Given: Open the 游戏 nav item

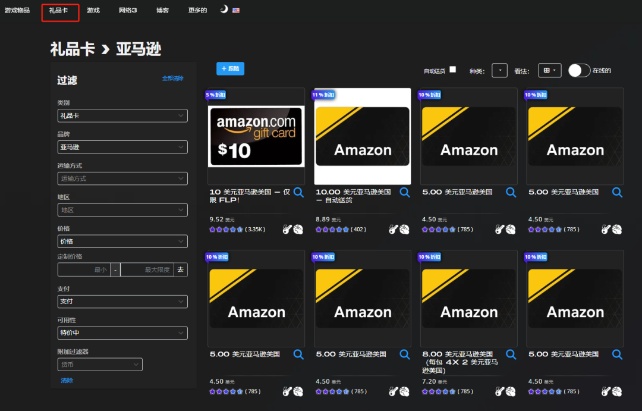Looking at the screenshot, I should point(93,10).
